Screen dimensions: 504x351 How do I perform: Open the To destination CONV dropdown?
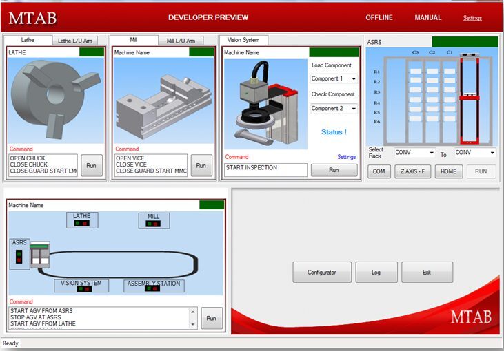point(475,153)
